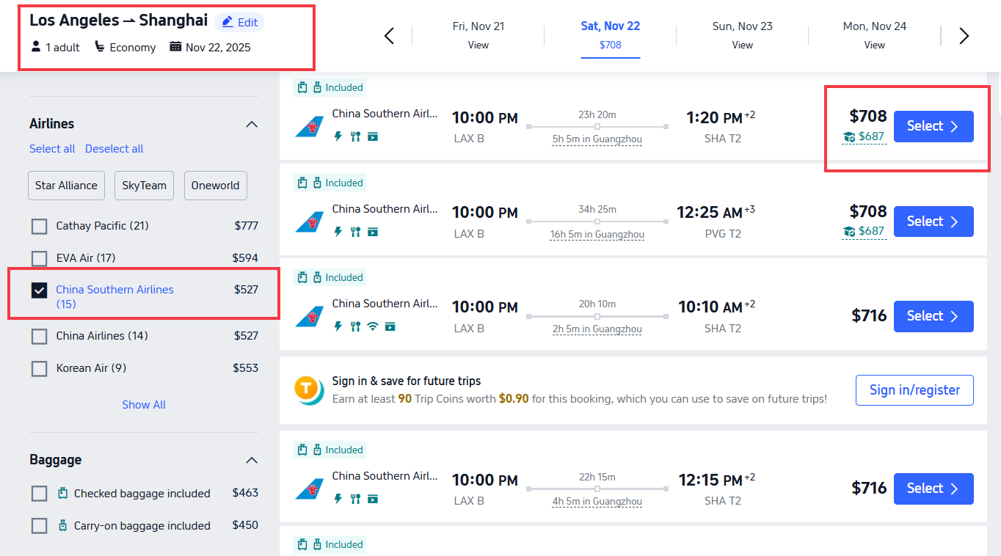This screenshot has height=556, width=1001.
Task: Click the power outlet icon on first flight
Action: [x=338, y=136]
